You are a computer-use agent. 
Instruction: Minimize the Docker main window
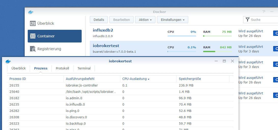[x=272, y=12]
